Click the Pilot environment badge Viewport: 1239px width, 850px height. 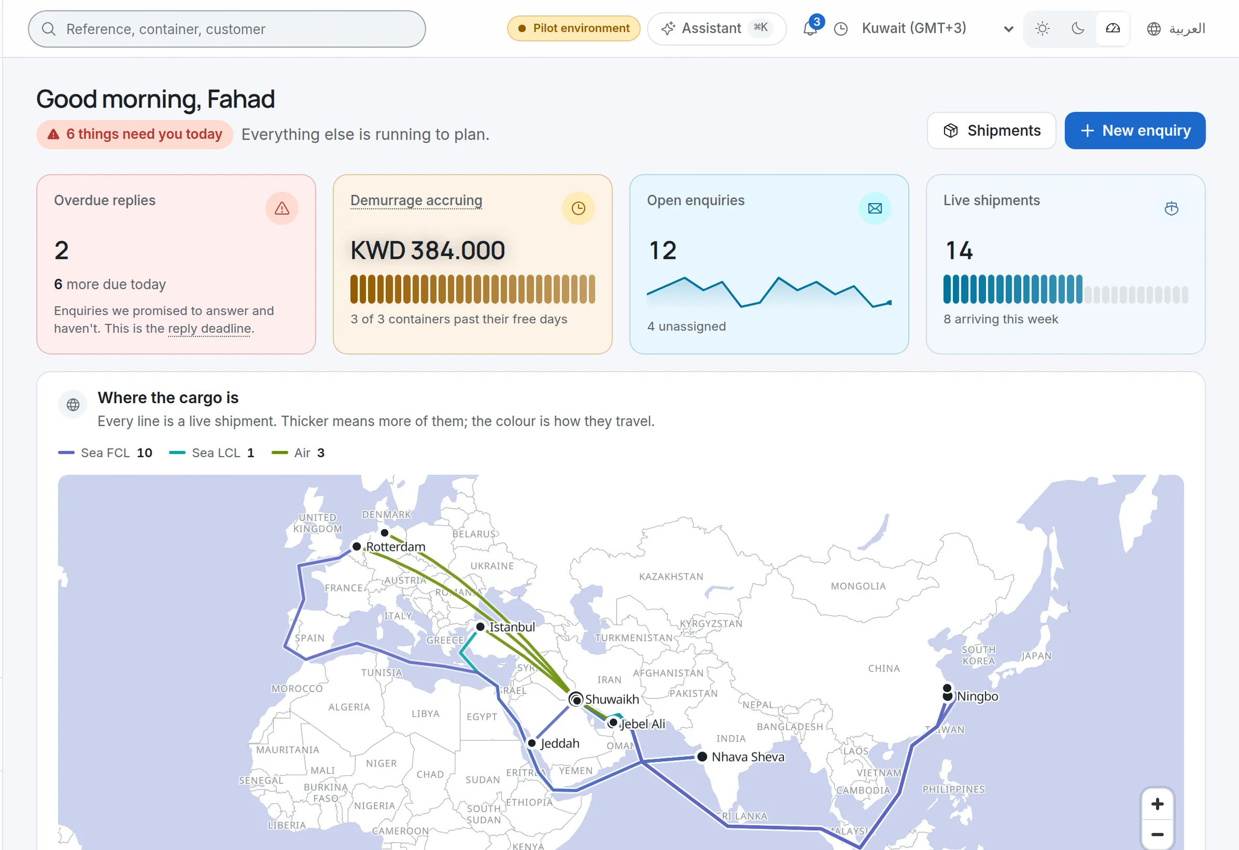tap(574, 28)
